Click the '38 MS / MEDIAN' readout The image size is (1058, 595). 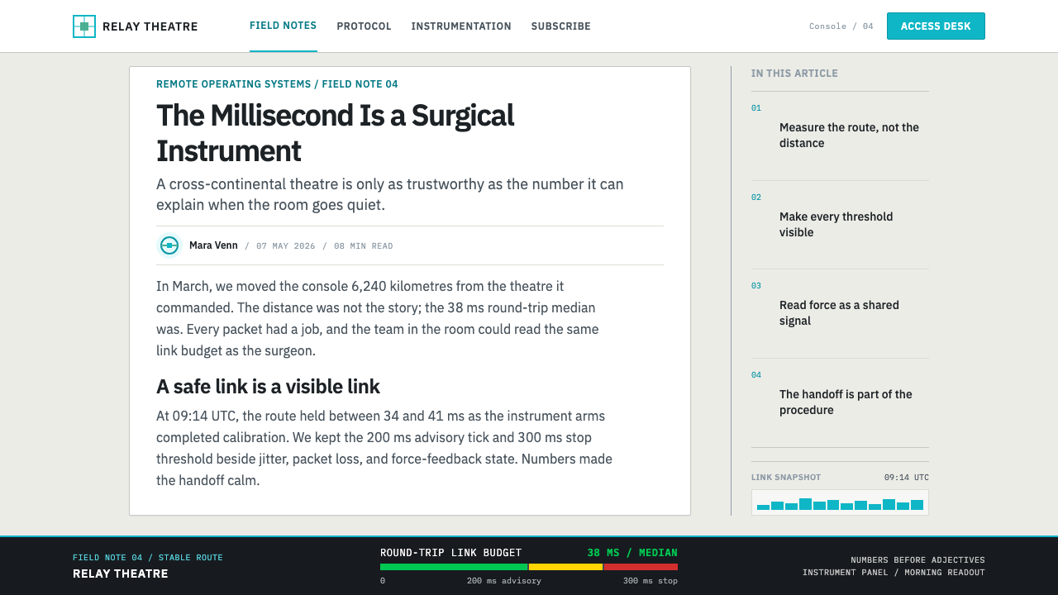click(632, 553)
